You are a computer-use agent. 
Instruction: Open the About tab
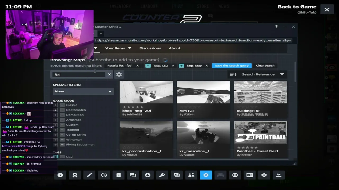coord(175,48)
